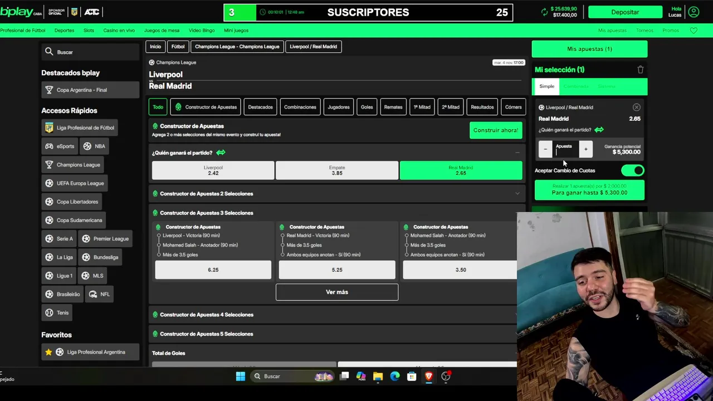The image size is (713, 401).
Task: Select Simple bet type tab
Action: tap(547, 86)
